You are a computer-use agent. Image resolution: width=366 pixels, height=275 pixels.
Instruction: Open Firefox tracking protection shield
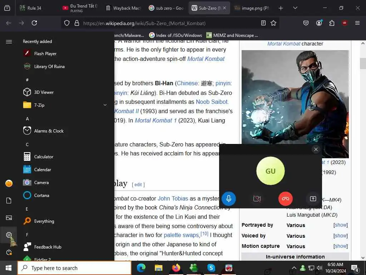(67, 23)
